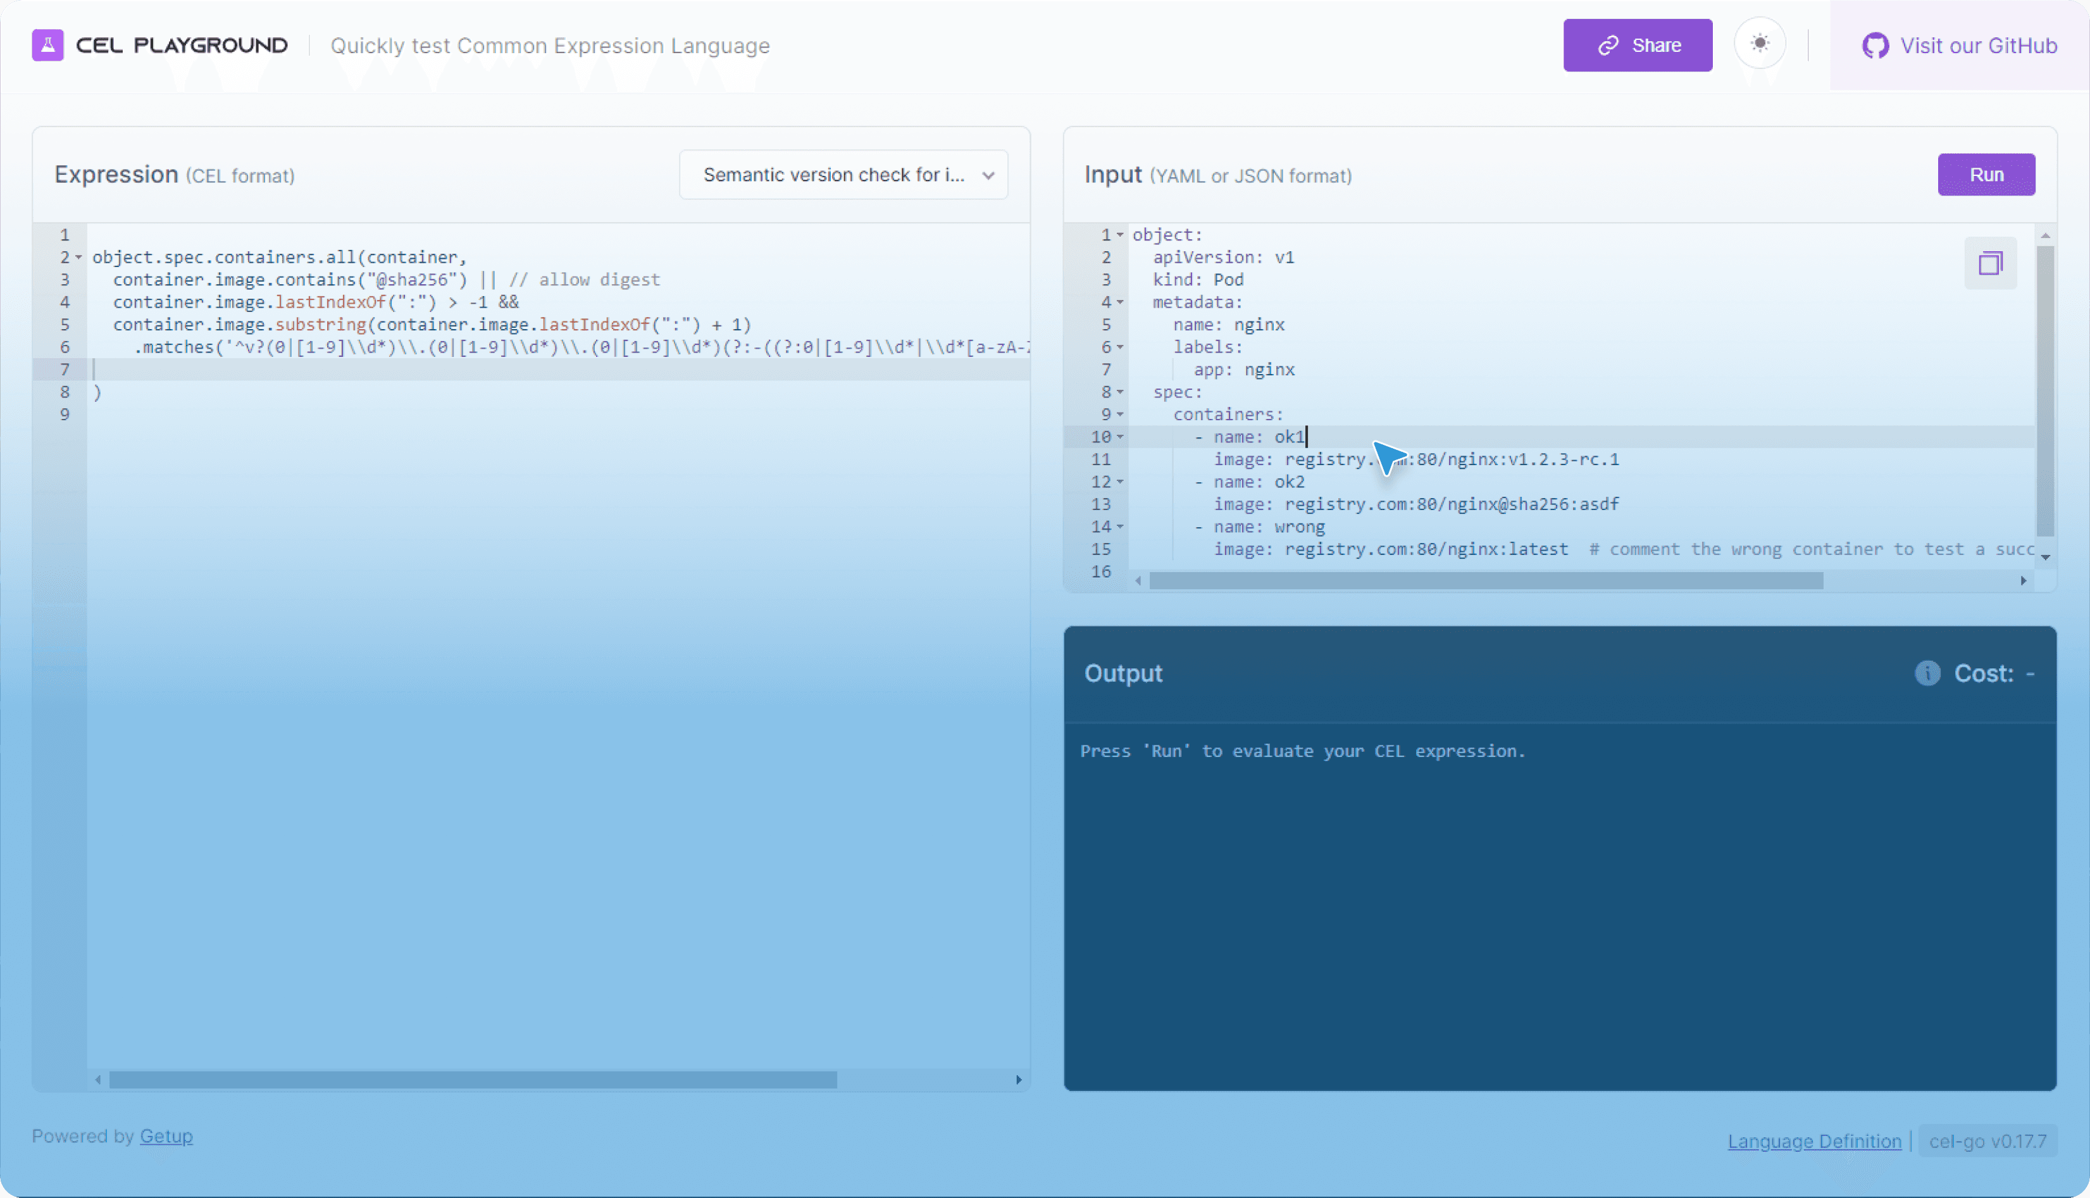2090x1198 pixels.
Task: Click the link icon on Share button
Action: pos(1608,46)
